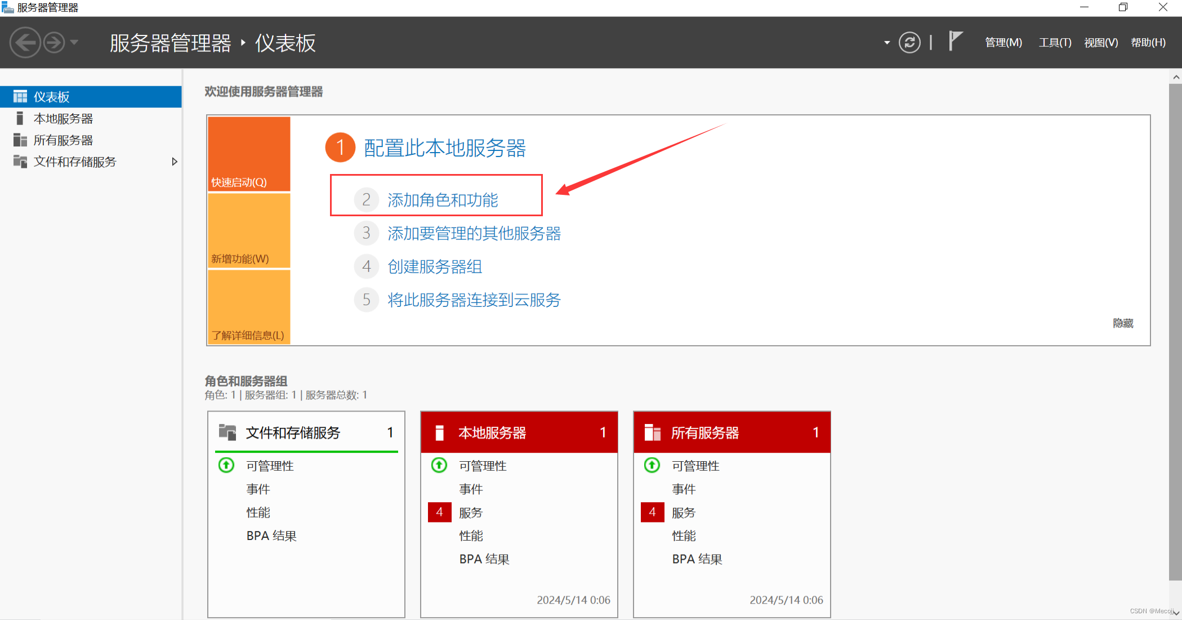Click the back navigation arrow
The height and width of the screenshot is (620, 1182).
click(x=25, y=42)
